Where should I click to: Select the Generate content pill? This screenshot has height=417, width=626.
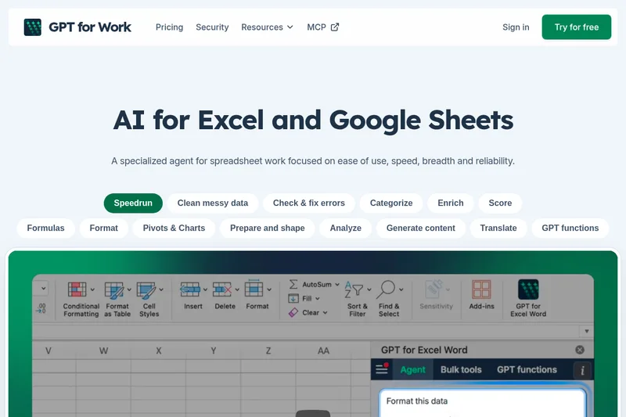point(421,228)
